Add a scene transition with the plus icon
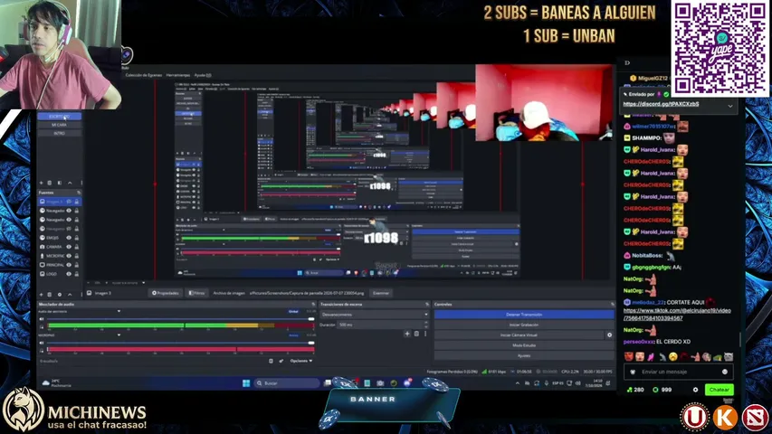 tap(407, 334)
